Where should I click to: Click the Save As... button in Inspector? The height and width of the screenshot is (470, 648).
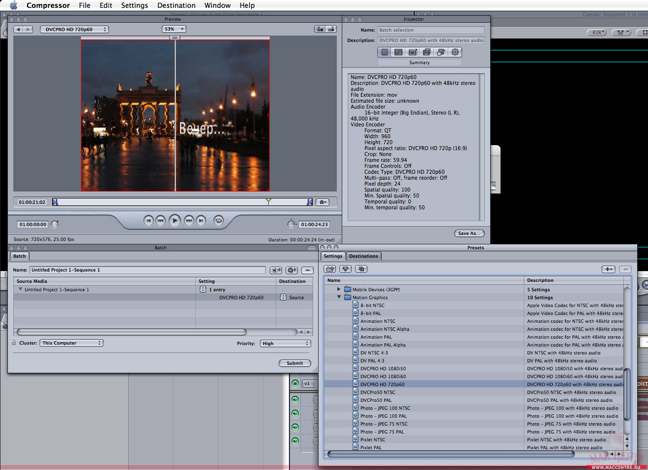[x=469, y=233]
